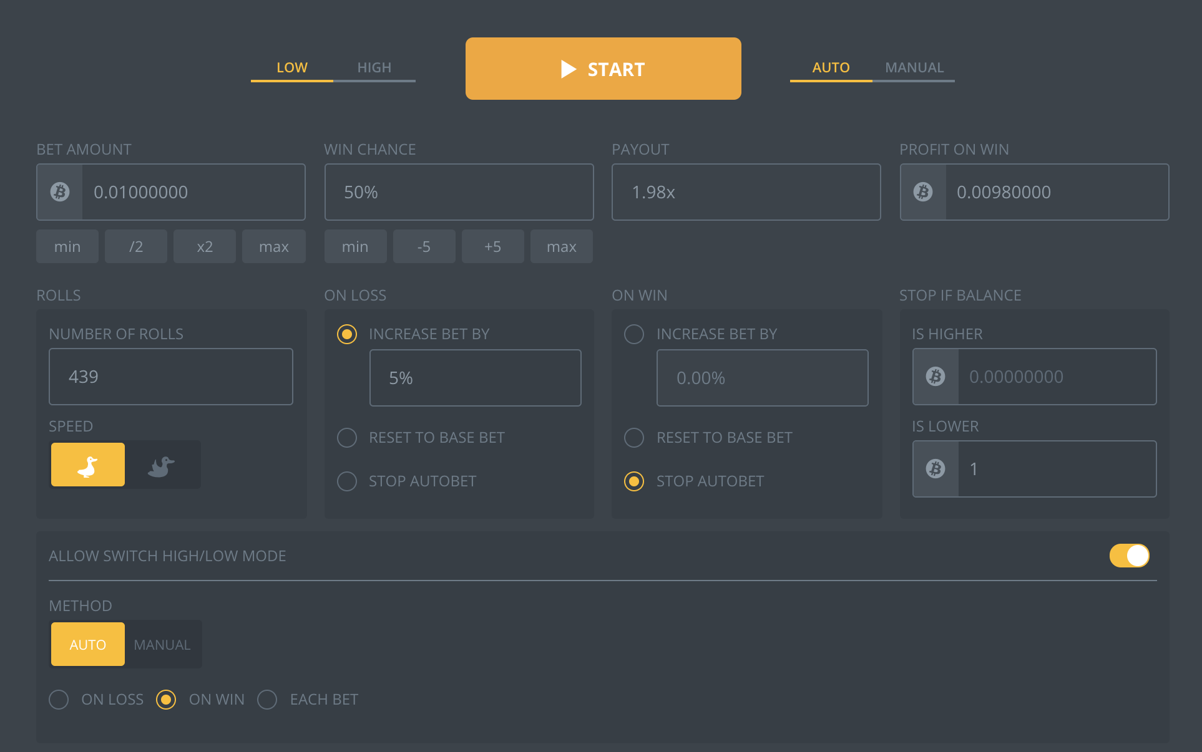Select On Win Increase Bet By radio
The image size is (1202, 752).
634,334
